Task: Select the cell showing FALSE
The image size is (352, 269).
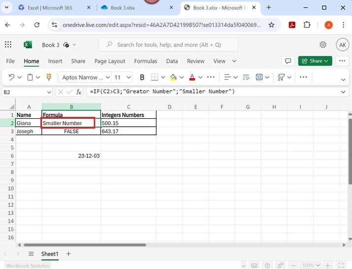Action: 71,131
